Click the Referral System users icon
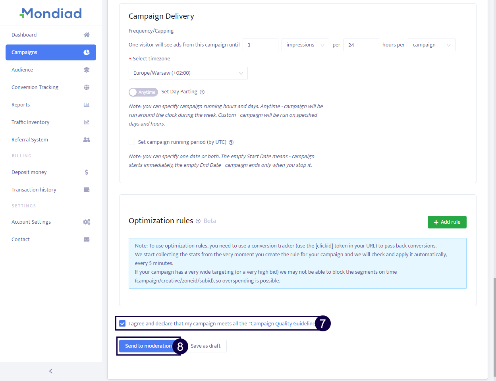Image resolution: width=496 pixels, height=381 pixels. 87,140
